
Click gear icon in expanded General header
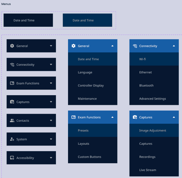pyautogui.click(x=73, y=46)
